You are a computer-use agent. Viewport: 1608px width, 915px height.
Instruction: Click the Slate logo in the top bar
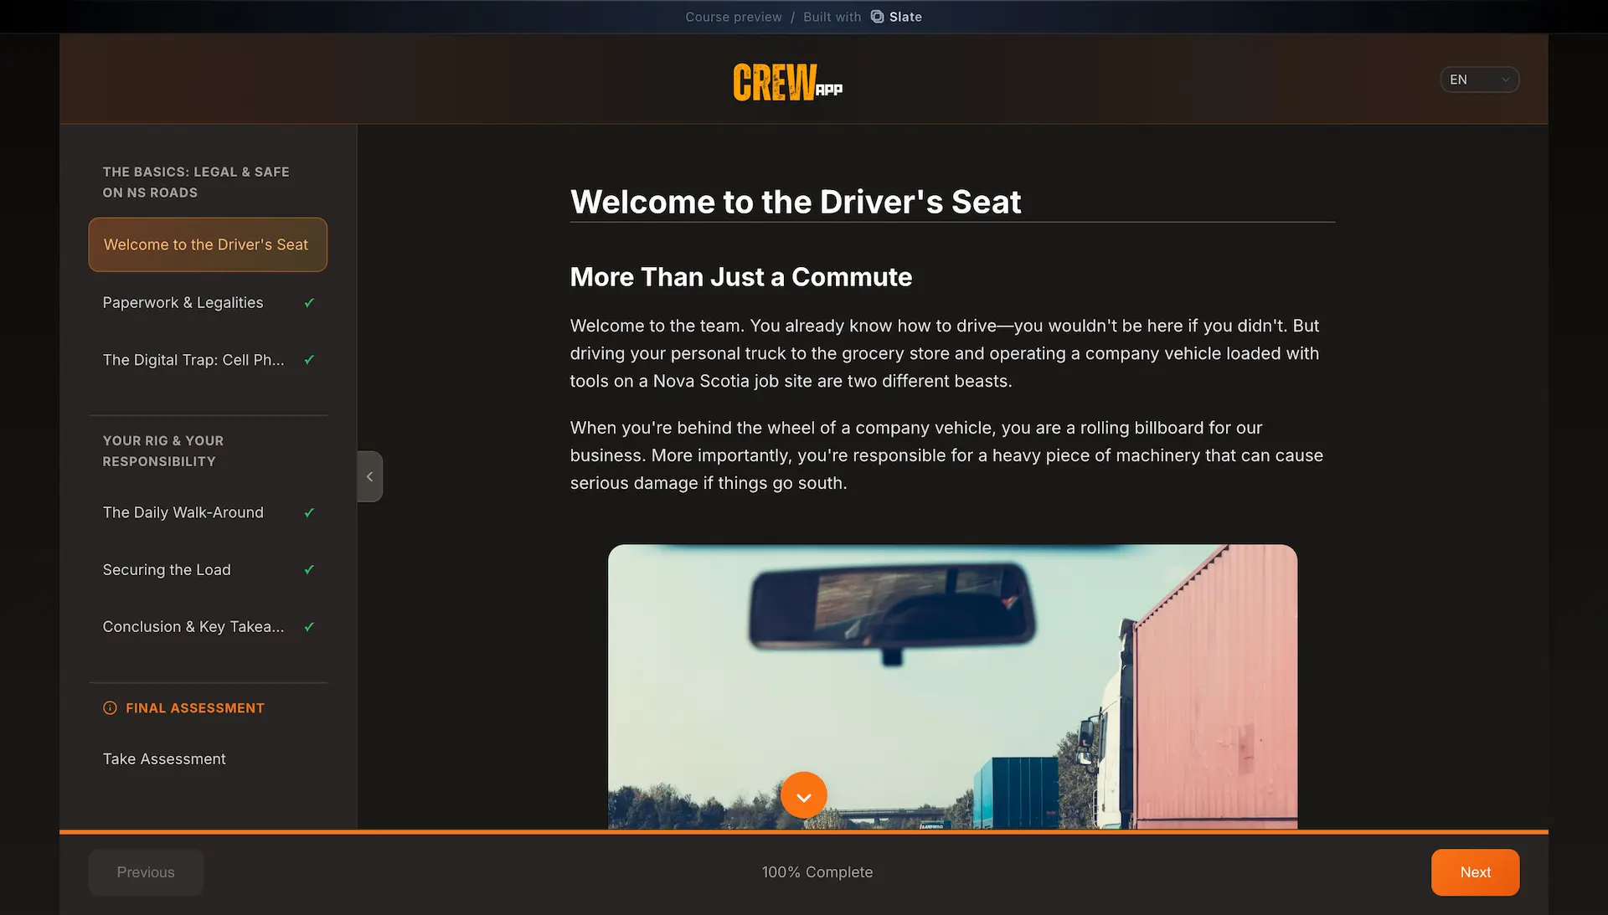coord(877,17)
